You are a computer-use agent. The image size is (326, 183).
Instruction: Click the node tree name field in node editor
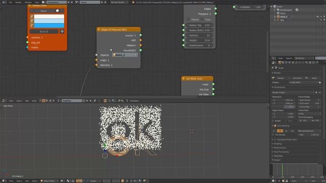coord(72,101)
